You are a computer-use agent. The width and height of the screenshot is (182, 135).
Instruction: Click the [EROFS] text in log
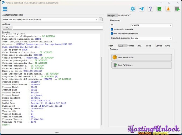[48, 79]
